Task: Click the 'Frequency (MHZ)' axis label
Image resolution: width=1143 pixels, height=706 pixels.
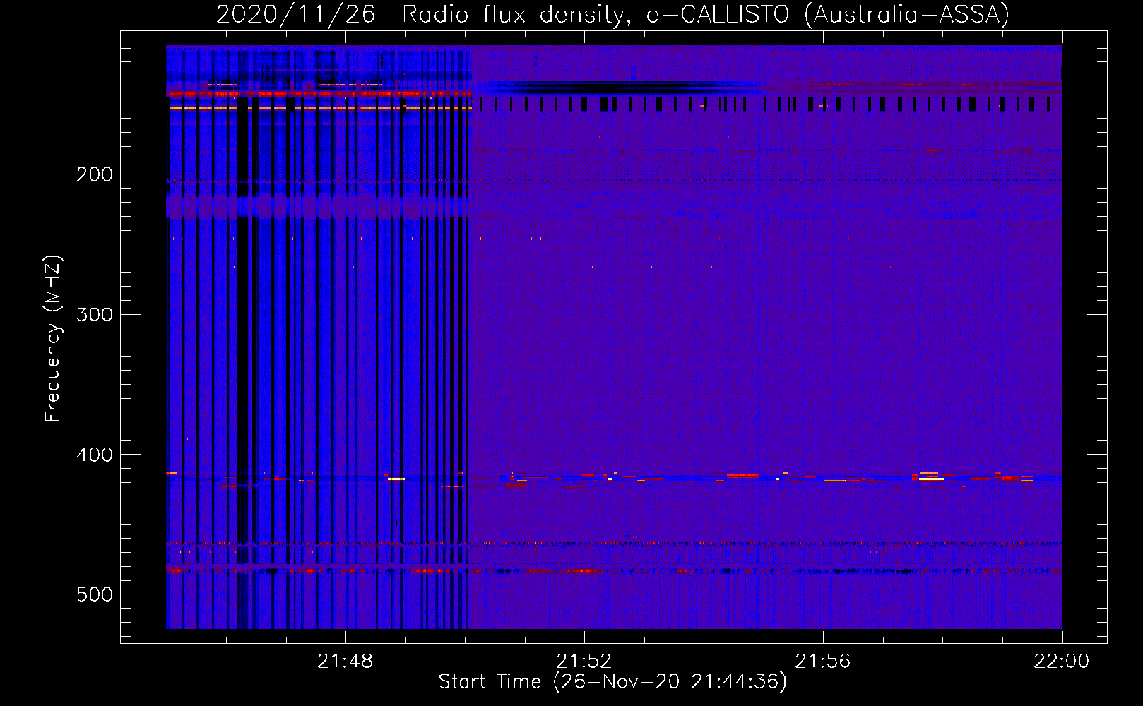Action: pyautogui.click(x=53, y=339)
